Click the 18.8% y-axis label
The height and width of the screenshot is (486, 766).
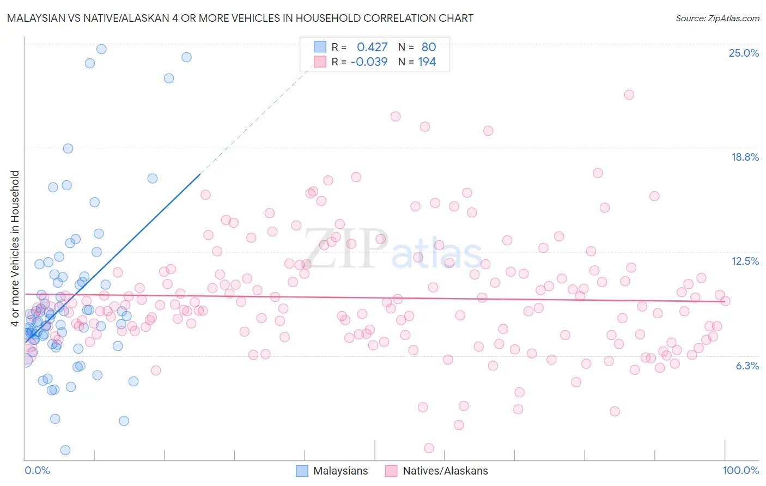[745, 157]
